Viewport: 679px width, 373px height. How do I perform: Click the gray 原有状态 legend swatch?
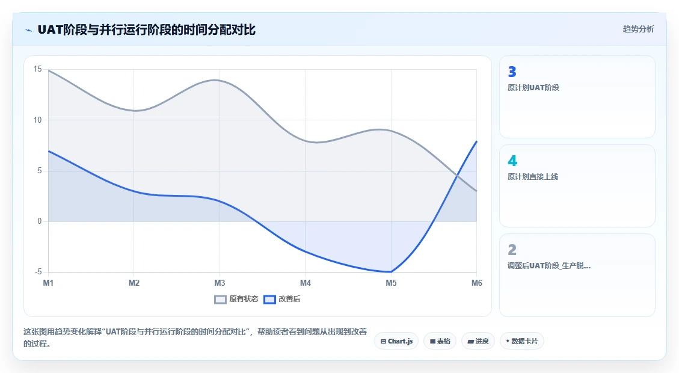click(x=220, y=300)
